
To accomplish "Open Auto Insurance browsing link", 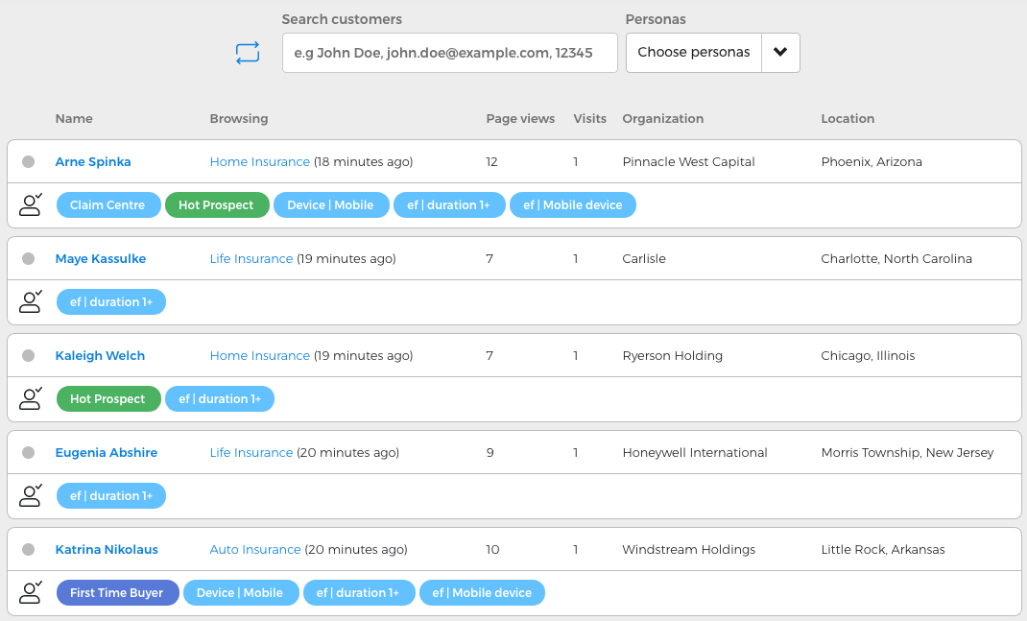I will click(x=255, y=550).
